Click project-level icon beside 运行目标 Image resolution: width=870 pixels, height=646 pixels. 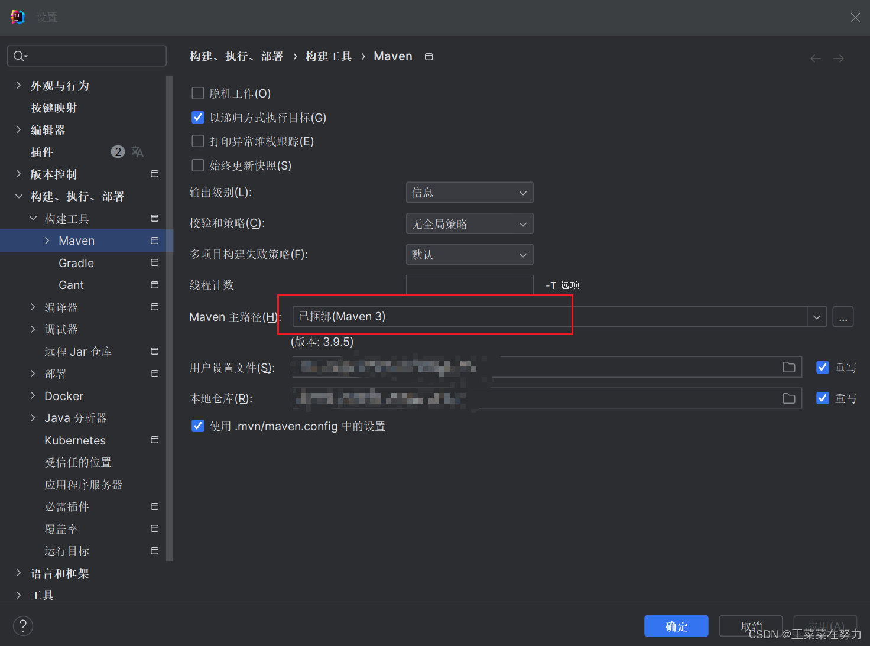click(x=155, y=551)
